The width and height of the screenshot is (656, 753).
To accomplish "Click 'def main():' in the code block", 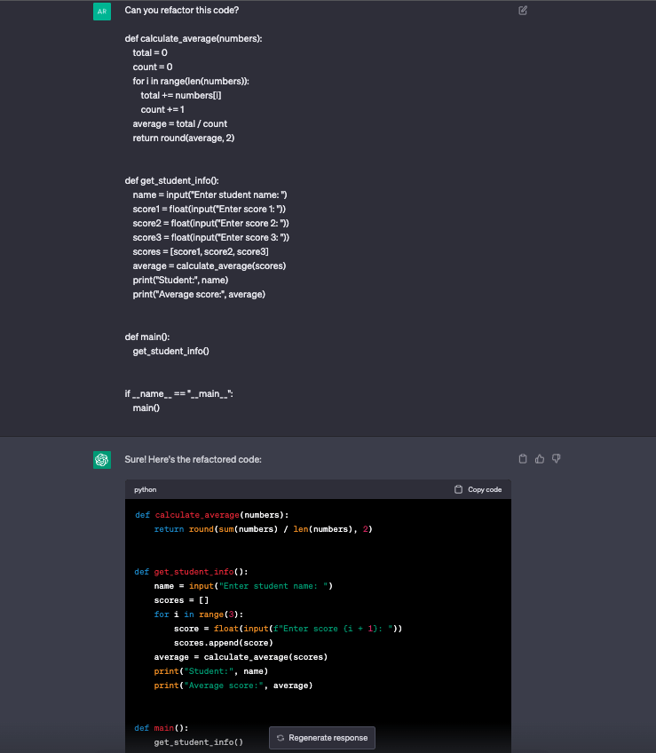I will 162,728.
